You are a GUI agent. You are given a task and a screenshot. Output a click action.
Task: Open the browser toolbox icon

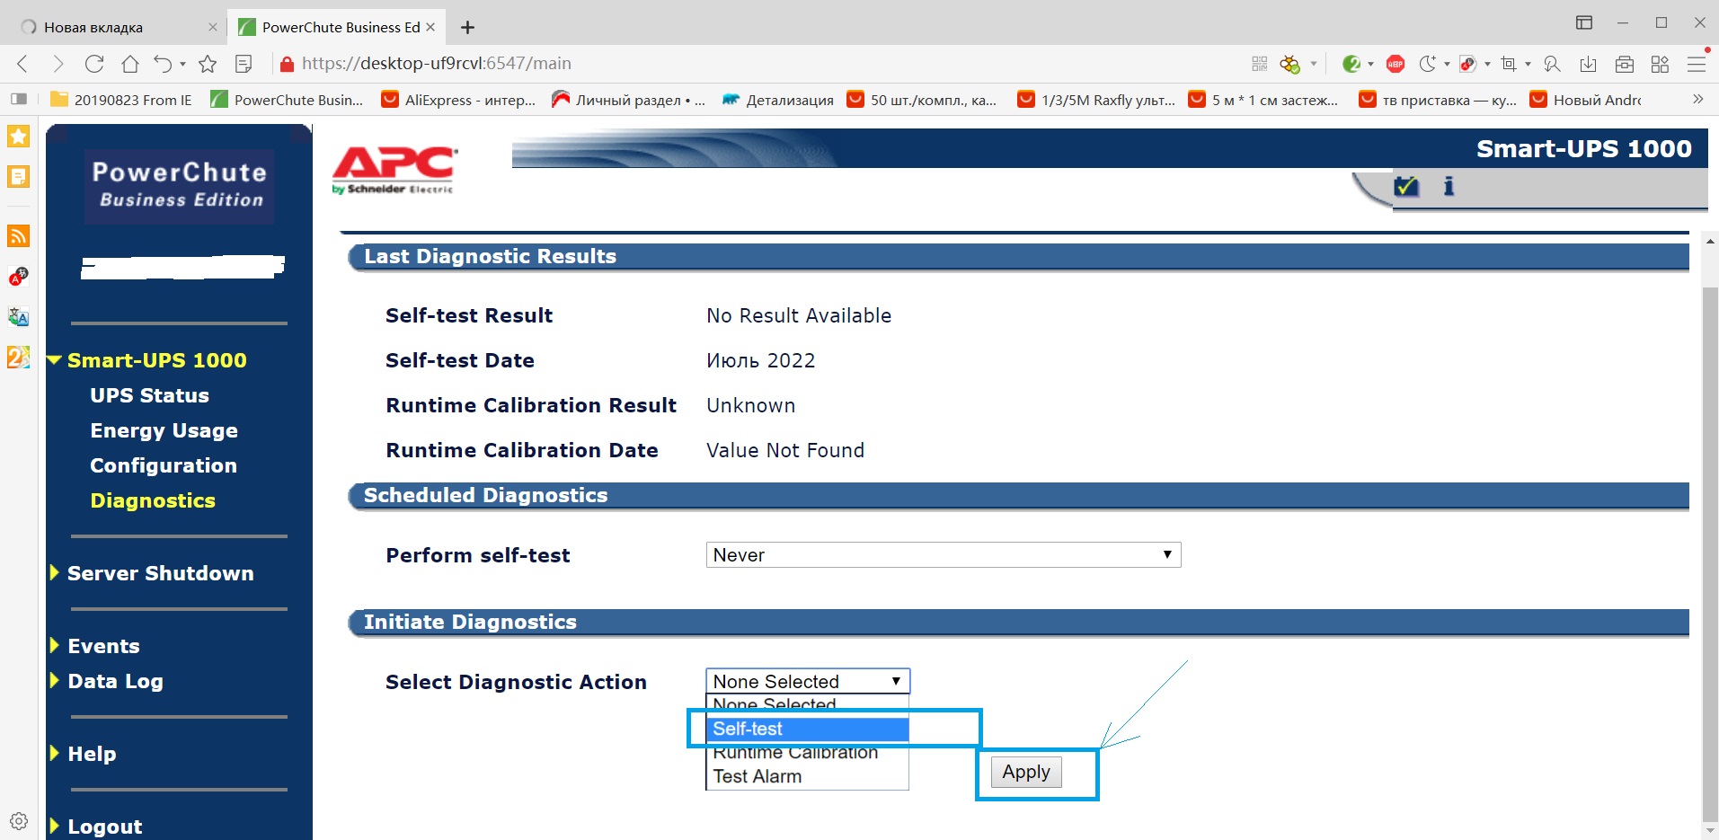coord(1625,64)
